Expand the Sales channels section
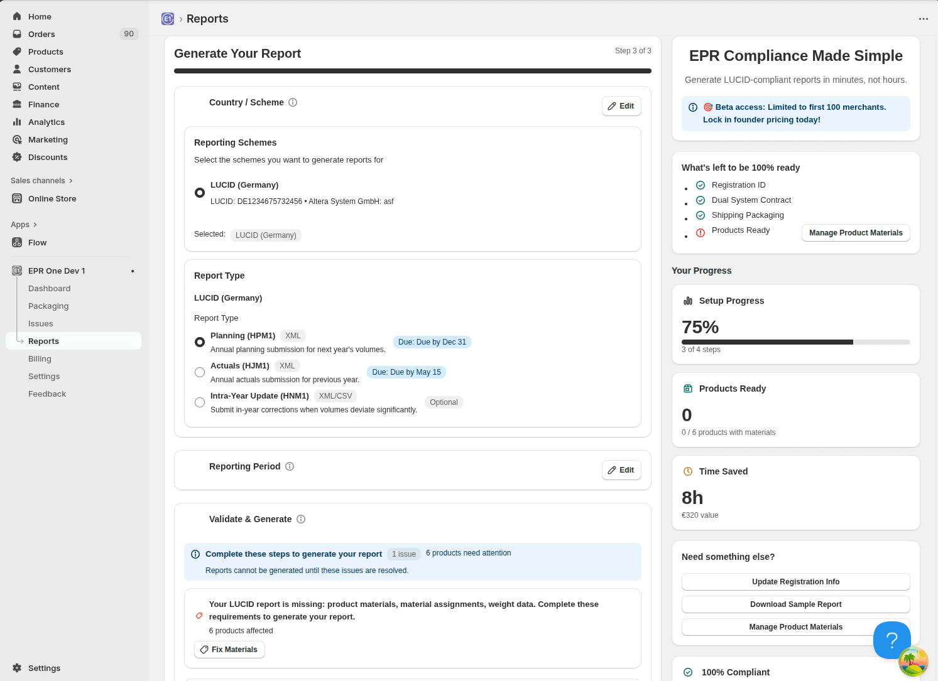Viewport: 938px width, 681px height. [x=41, y=181]
